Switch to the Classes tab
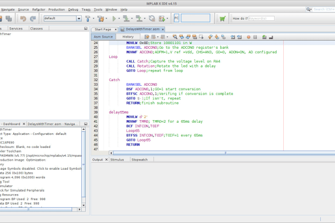The height and width of the screenshot is (223, 335). pos(37,28)
